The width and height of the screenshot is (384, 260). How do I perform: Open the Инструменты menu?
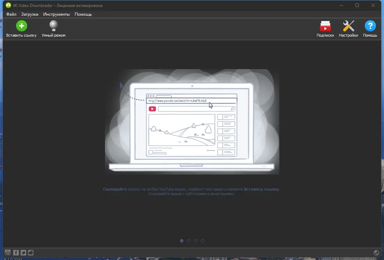click(x=56, y=14)
